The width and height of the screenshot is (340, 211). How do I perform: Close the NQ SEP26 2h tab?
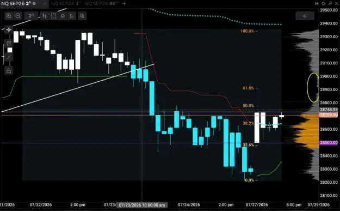point(45,3)
